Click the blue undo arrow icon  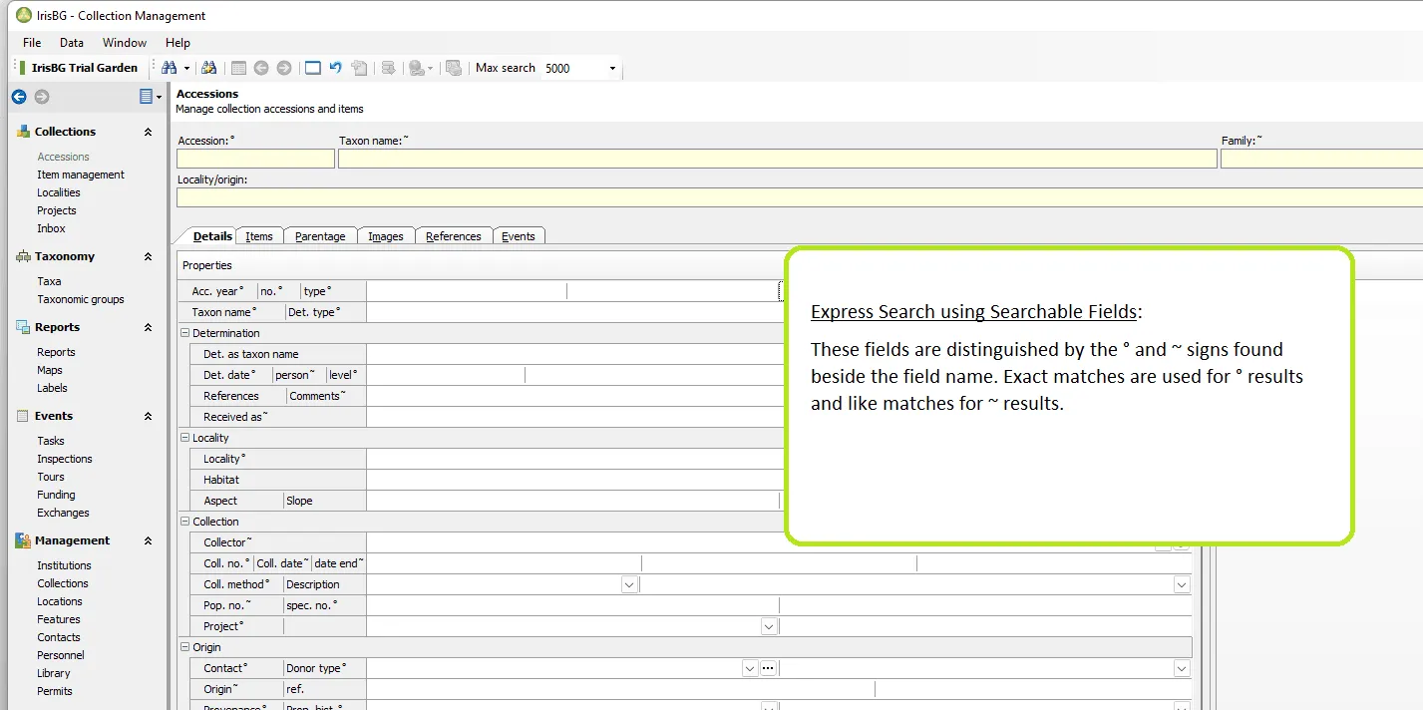click(x=336, y=68)
